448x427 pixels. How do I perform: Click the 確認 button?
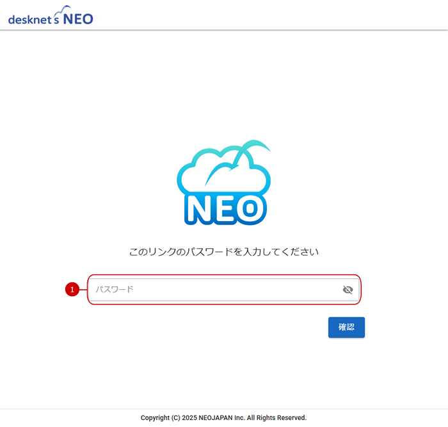coord(346,327)
